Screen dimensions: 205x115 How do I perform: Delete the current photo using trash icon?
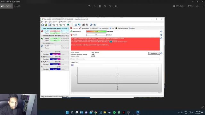click(x=100, y=6)
